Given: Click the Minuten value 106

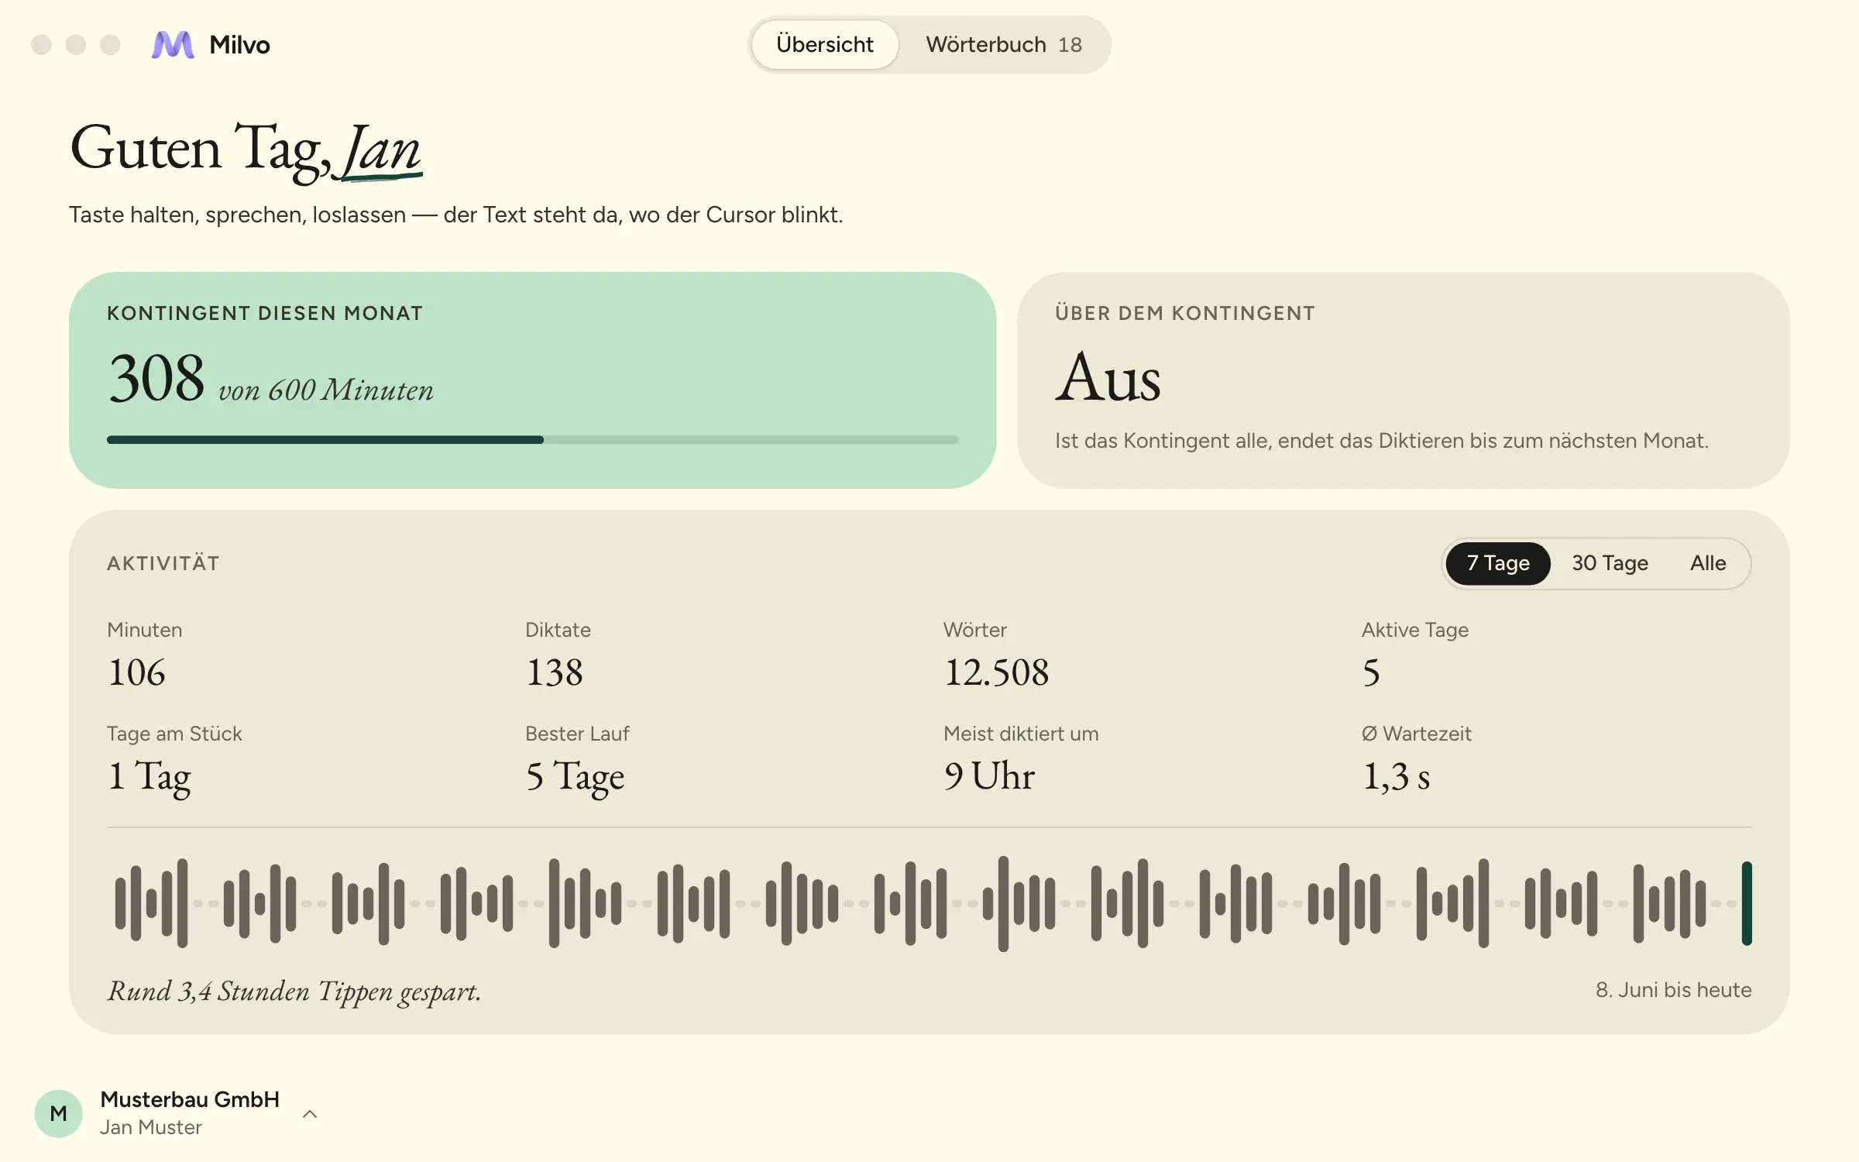Looking at the screenshot, I should [x=136, y=672].
